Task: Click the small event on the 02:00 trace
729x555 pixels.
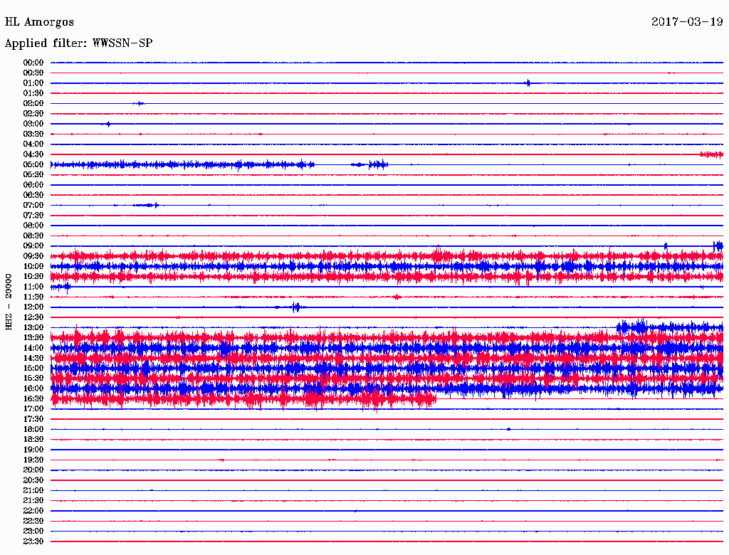Action: [139, 103]
